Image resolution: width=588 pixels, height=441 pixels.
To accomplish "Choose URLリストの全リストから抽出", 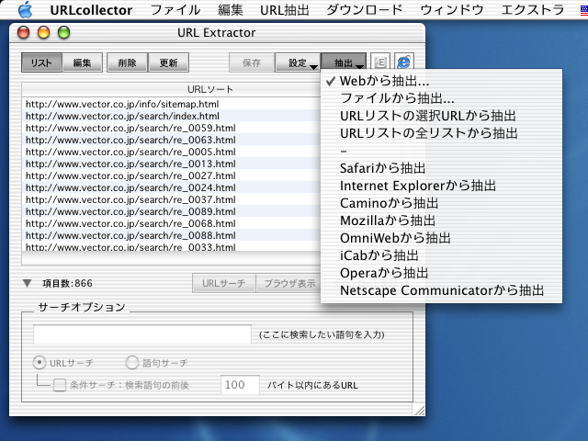I will click(441, 133).
